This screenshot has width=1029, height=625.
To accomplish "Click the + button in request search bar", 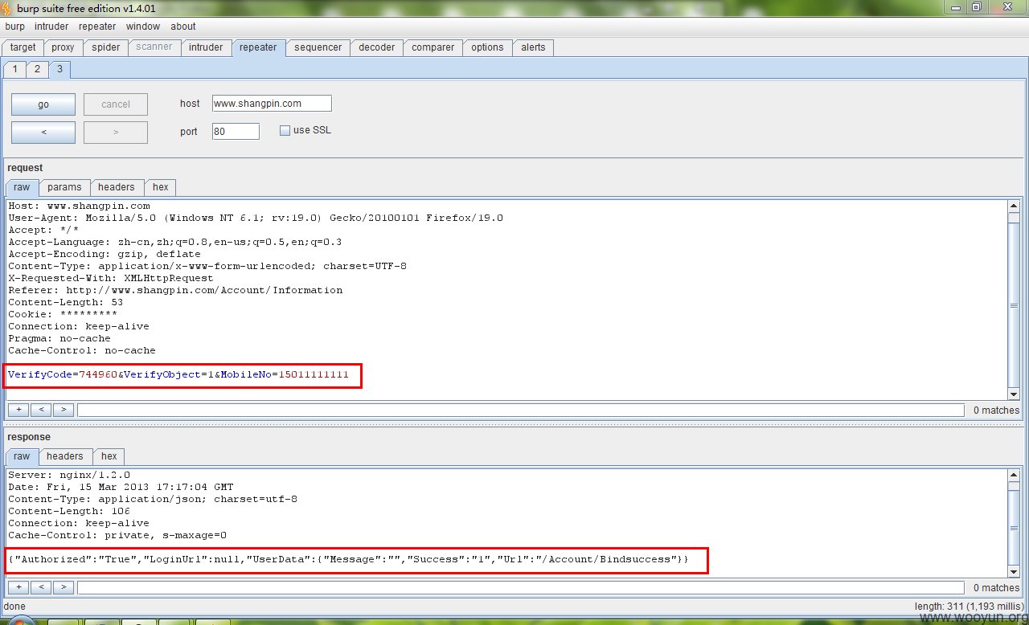I will coord(18,410).
